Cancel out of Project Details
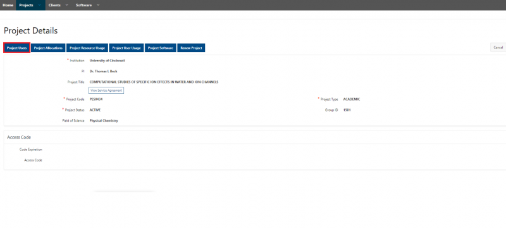Screen dimensions: 506x228 coord(498,47)
